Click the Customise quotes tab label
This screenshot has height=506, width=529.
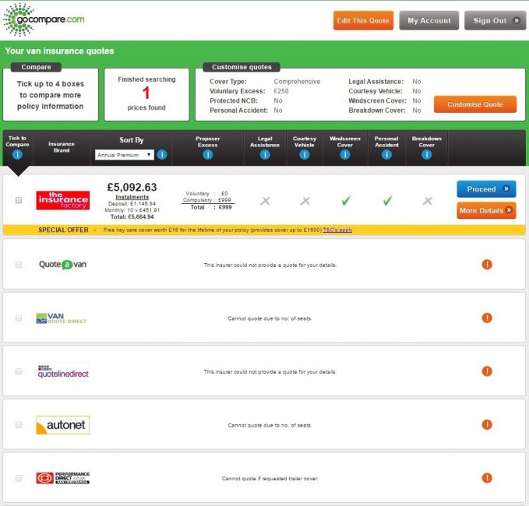pyautogui.click(x=242, y=67)
